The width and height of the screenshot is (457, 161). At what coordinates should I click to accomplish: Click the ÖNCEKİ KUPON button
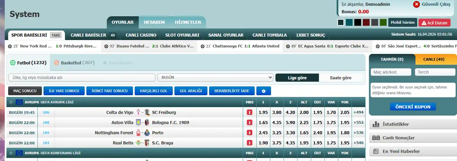(413, 107)
